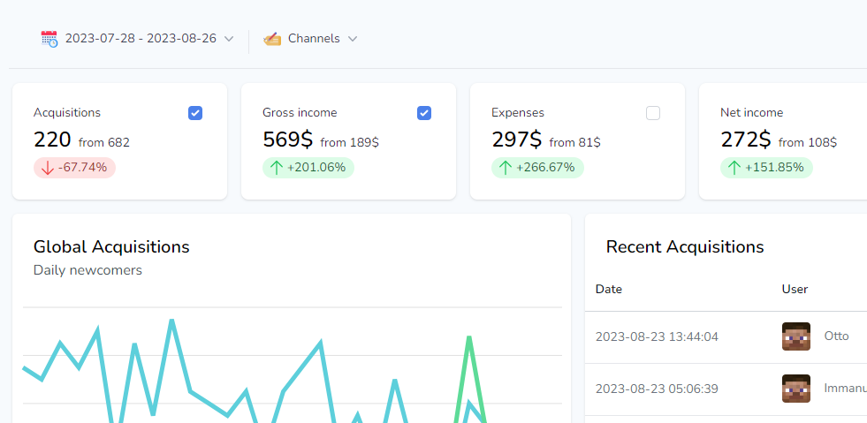This screenshot has width=867, height=423.
Task: Click the Global Acquisitions heading
Action: [x=111, y=247]
